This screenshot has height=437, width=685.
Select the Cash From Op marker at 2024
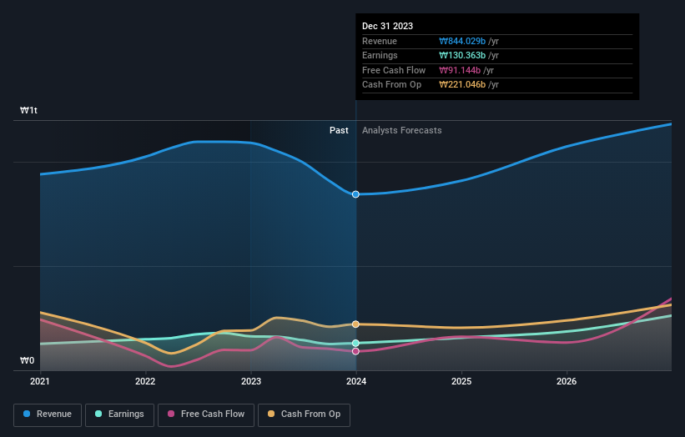pyautogui.click(x=355, y=324)
